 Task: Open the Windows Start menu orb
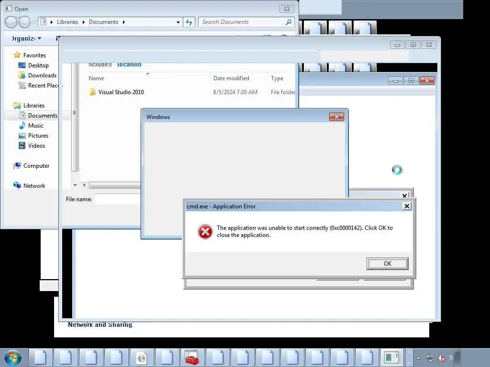[13, 357]
